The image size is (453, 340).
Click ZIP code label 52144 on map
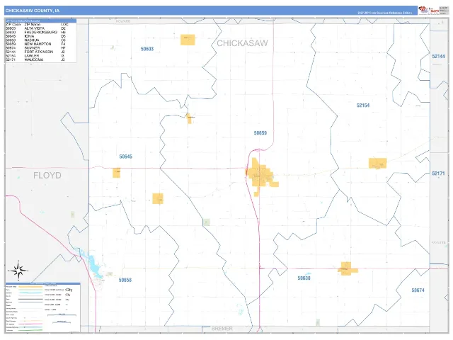(438, 57)
